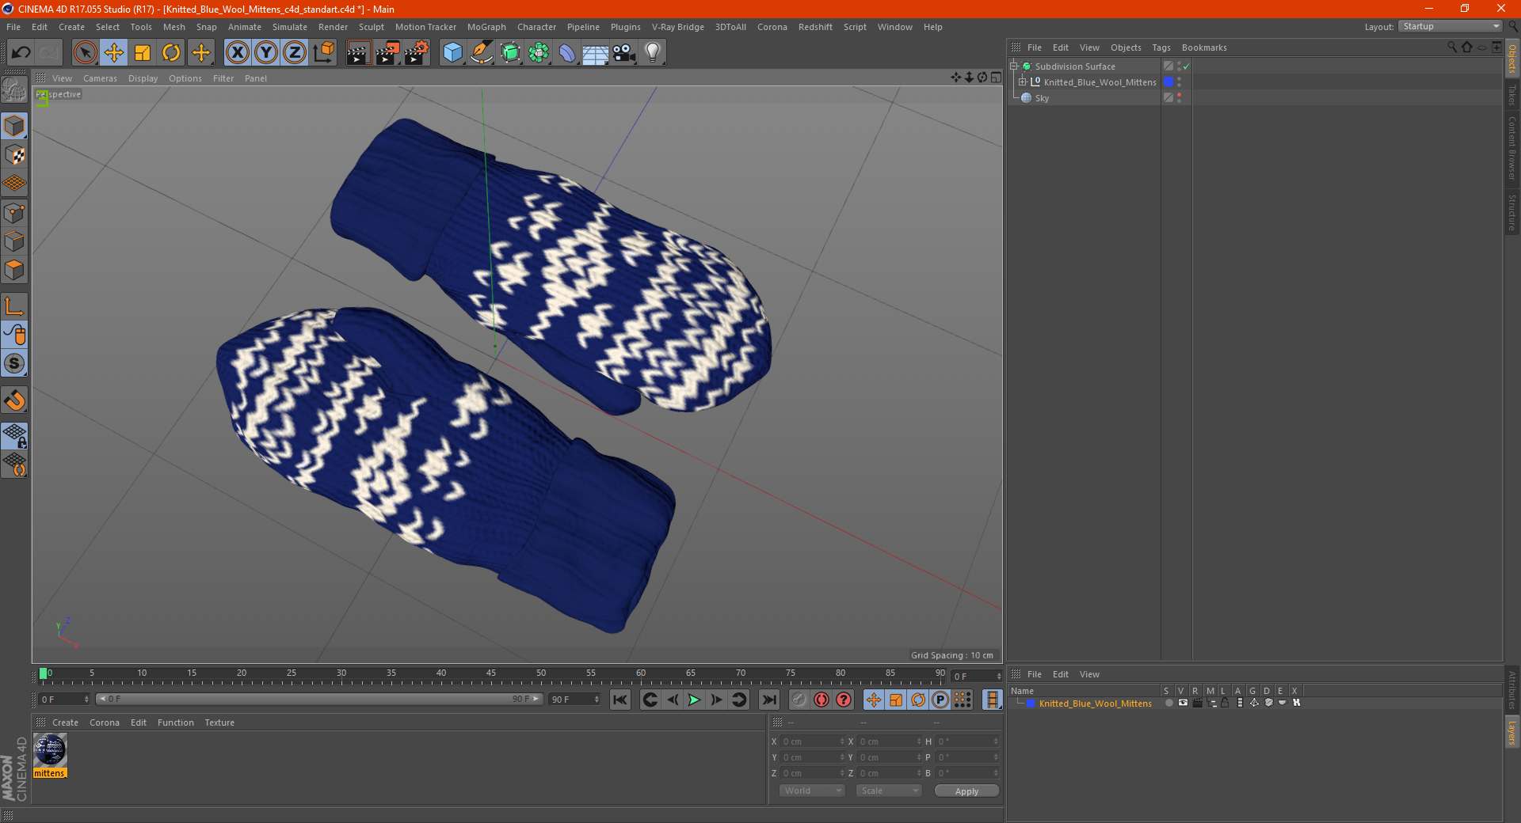The image size is (1521, 823).
Task: Render the active view clapperboard
Action: (358, 53)
